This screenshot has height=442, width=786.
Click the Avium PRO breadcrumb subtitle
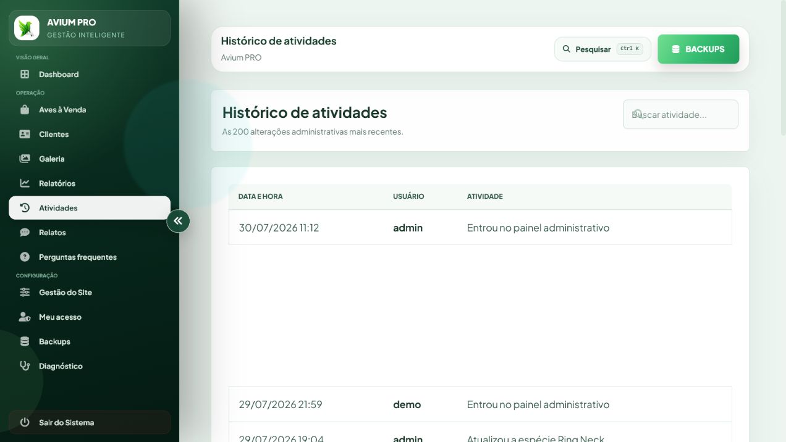tap(241, 57)
